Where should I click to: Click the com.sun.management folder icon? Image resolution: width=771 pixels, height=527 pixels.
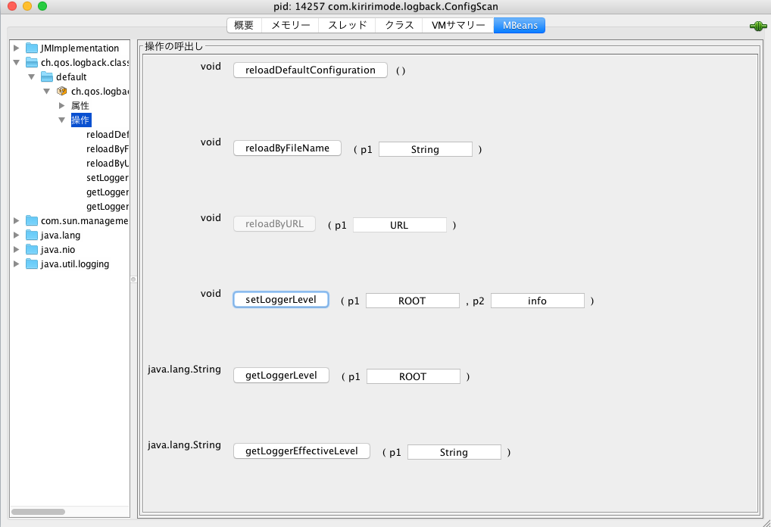coord(32,221)
